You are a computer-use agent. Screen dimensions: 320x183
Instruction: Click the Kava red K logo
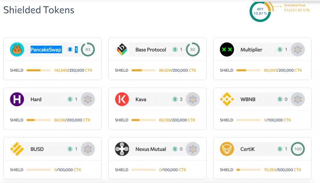(122, 99)
